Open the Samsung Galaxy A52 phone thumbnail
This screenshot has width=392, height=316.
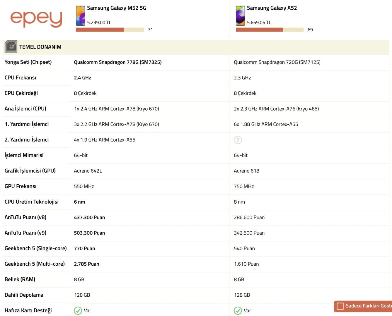[241, 16]
